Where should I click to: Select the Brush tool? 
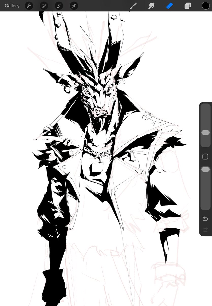point(133,6)
